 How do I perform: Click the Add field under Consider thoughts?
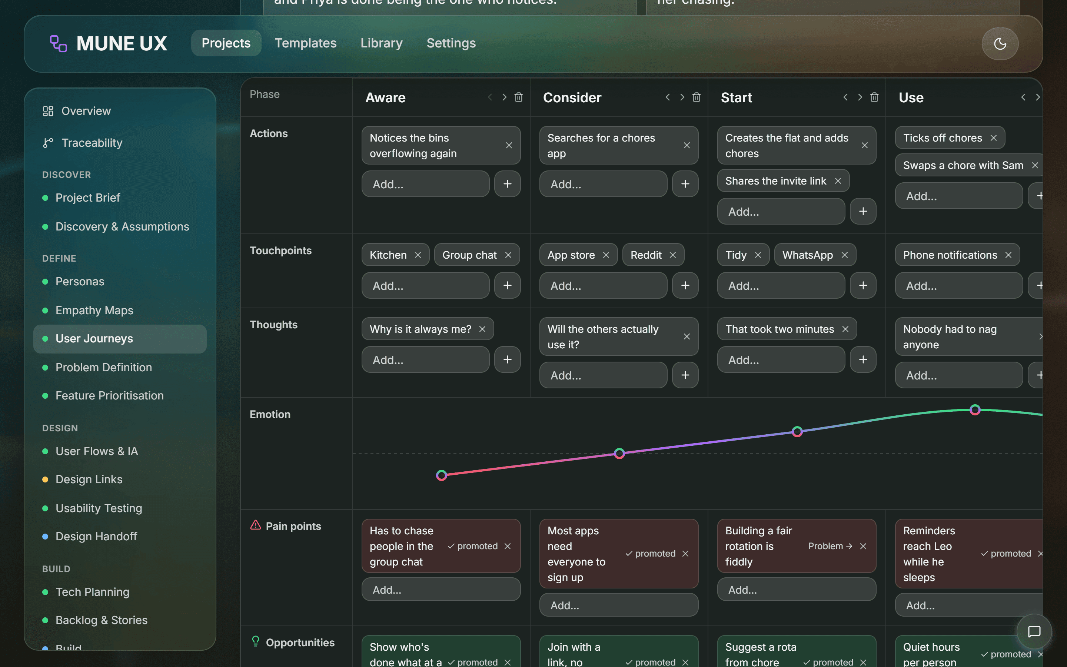(603, 375)
